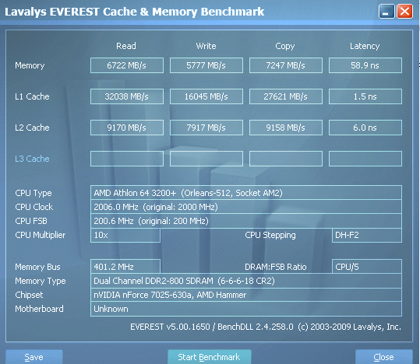Select the Memory Write 5777 MB/s field
This screenshot has height=364, width=420.
point(206,65)
